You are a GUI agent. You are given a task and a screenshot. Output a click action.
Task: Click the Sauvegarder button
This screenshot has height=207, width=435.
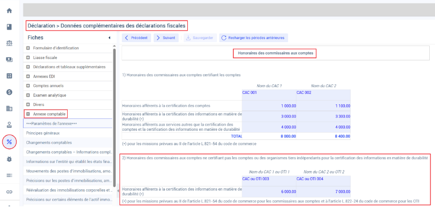(x=200, y=38)
